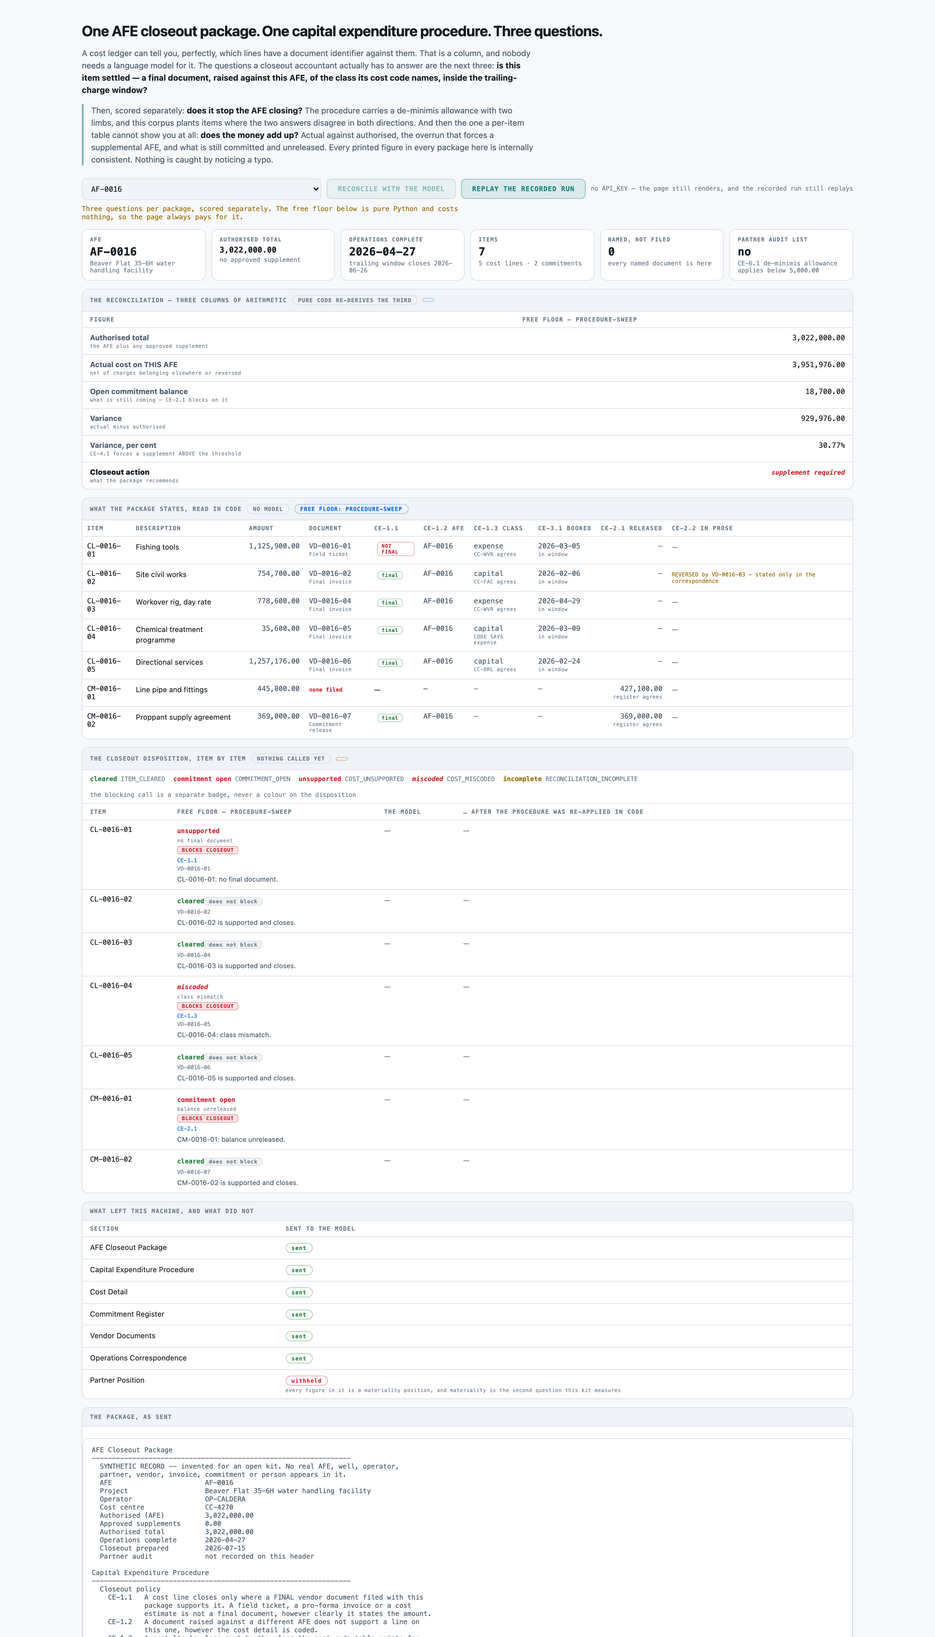Click CE-2.2 IN PROSE column header
935x1637 pixels.
[x=702, y=528]
